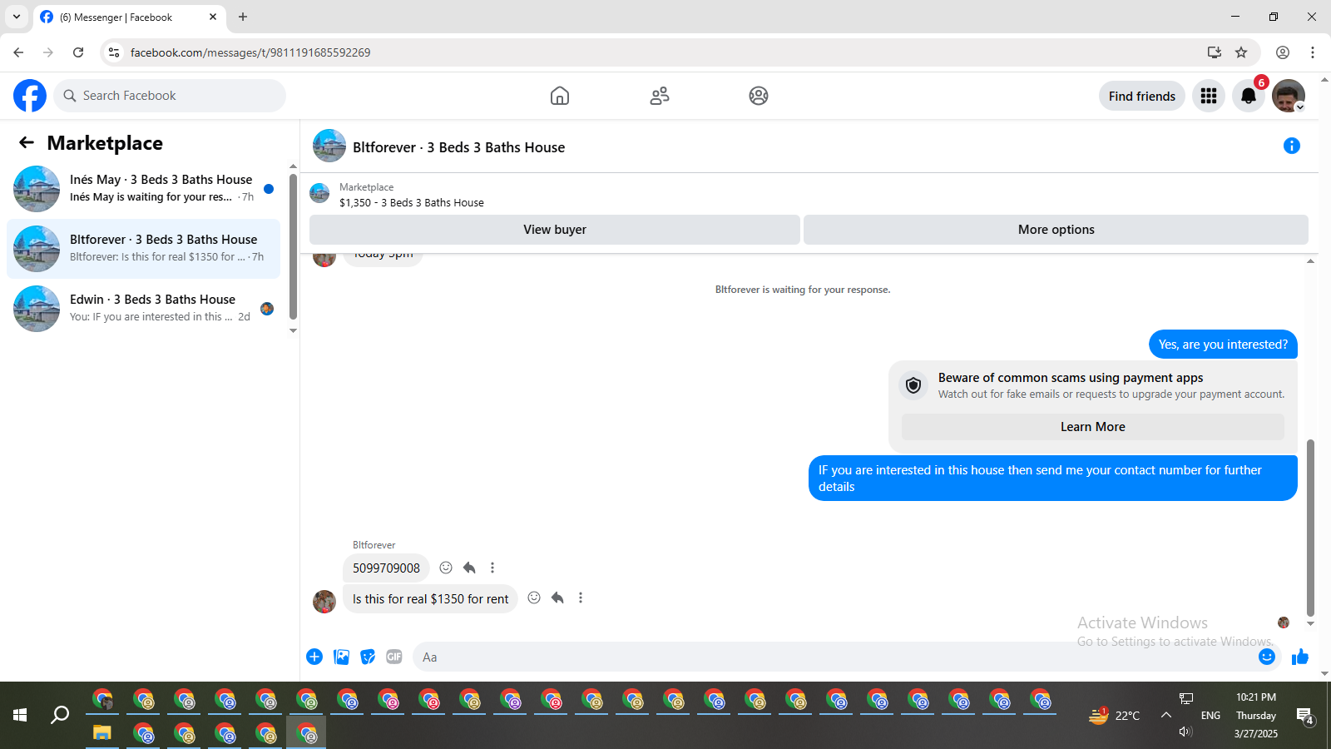Viewport: 1331px width, 749px height.
Task: Click the 22°C weather widget
Action: tap(1115, 715)
